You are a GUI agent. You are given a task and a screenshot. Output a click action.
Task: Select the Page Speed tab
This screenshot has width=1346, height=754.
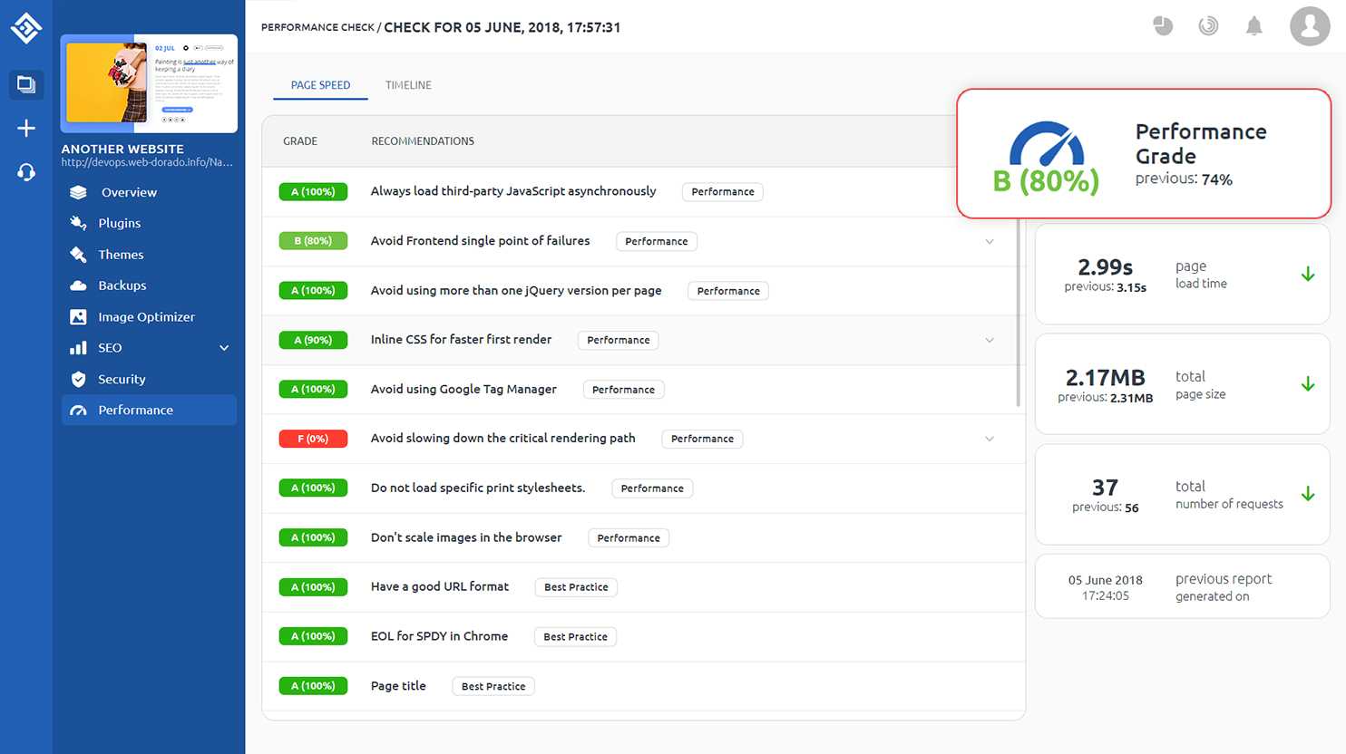[x=320, y=85]
